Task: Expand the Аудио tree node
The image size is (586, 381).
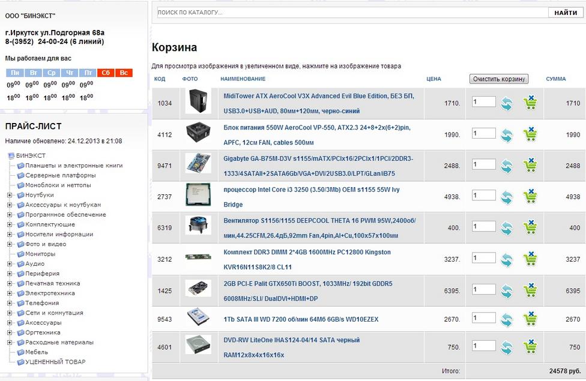Action: (10, 264)
